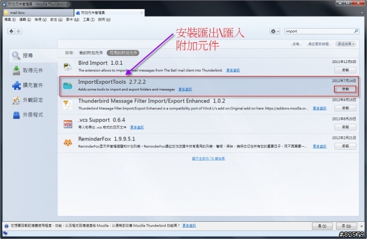The height and width of the screenshot is (239, 367).
Task: Click the Thunderbird title bar app icon
Action: [x=4, y=4]
